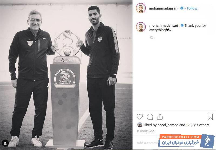Image resolution: width=216 pixels, height=150 pixels.
Task: Click verified badge in the caption
Action: pos(182,25)
